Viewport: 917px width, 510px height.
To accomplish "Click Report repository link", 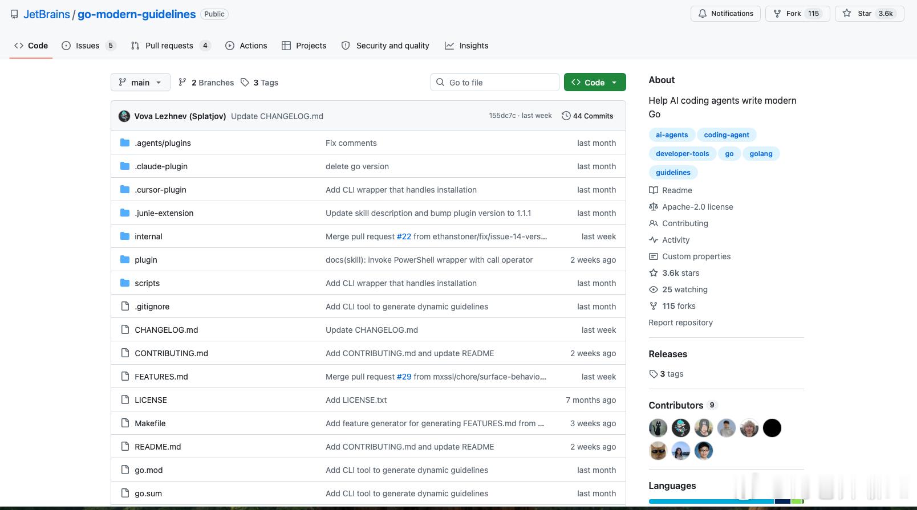I will (x=680, y=323).
